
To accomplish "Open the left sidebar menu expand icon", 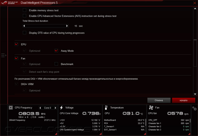I will point(4,55).
